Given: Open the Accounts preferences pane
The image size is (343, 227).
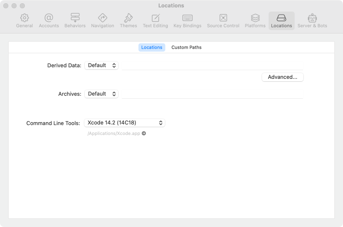Looking at the screenshot, I should (x=49, y=21).
